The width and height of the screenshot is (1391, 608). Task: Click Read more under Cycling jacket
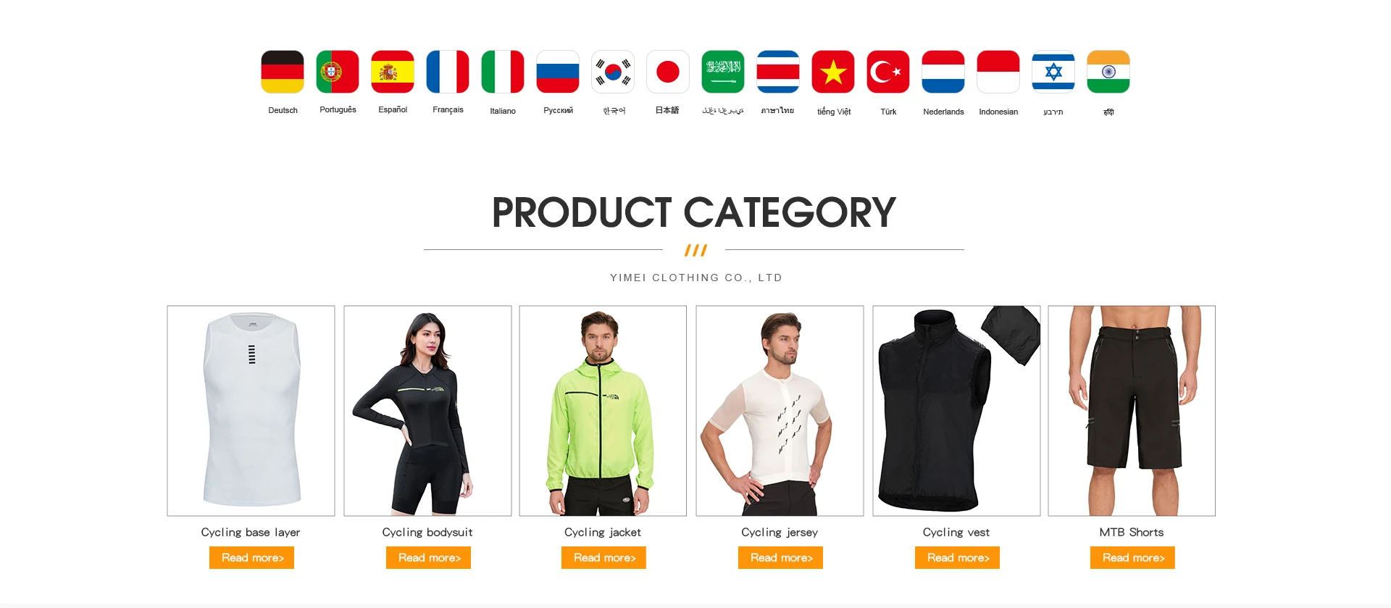pos(603,558)
